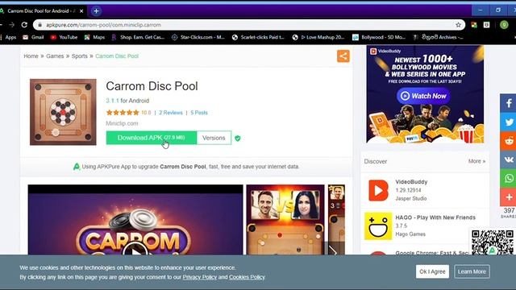Share page on Twitter sidebar icon
The height and width of the screenshot is (290, 516).
tap(509, 122)
